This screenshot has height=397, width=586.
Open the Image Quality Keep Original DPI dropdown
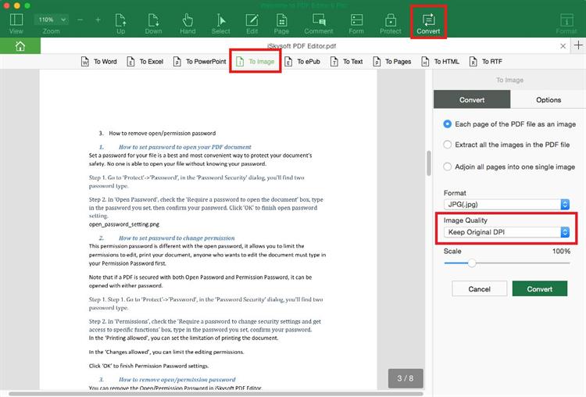tap(506, 232)
